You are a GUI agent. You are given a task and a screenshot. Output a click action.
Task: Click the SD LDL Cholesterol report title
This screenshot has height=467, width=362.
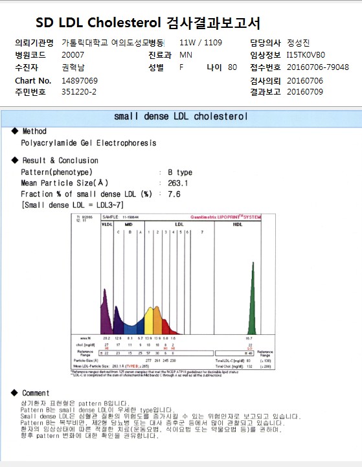(148, 23)
